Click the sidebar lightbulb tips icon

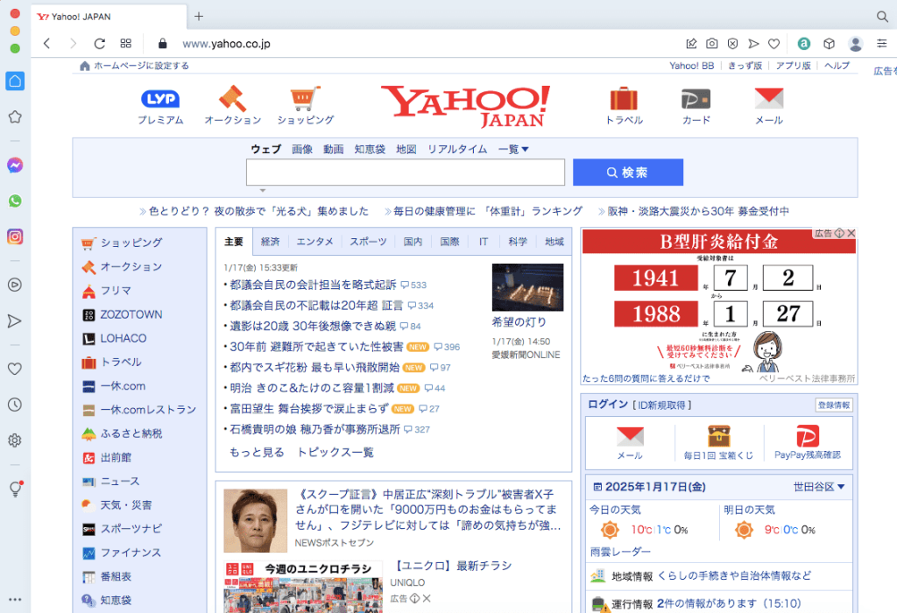click(15, 489)
